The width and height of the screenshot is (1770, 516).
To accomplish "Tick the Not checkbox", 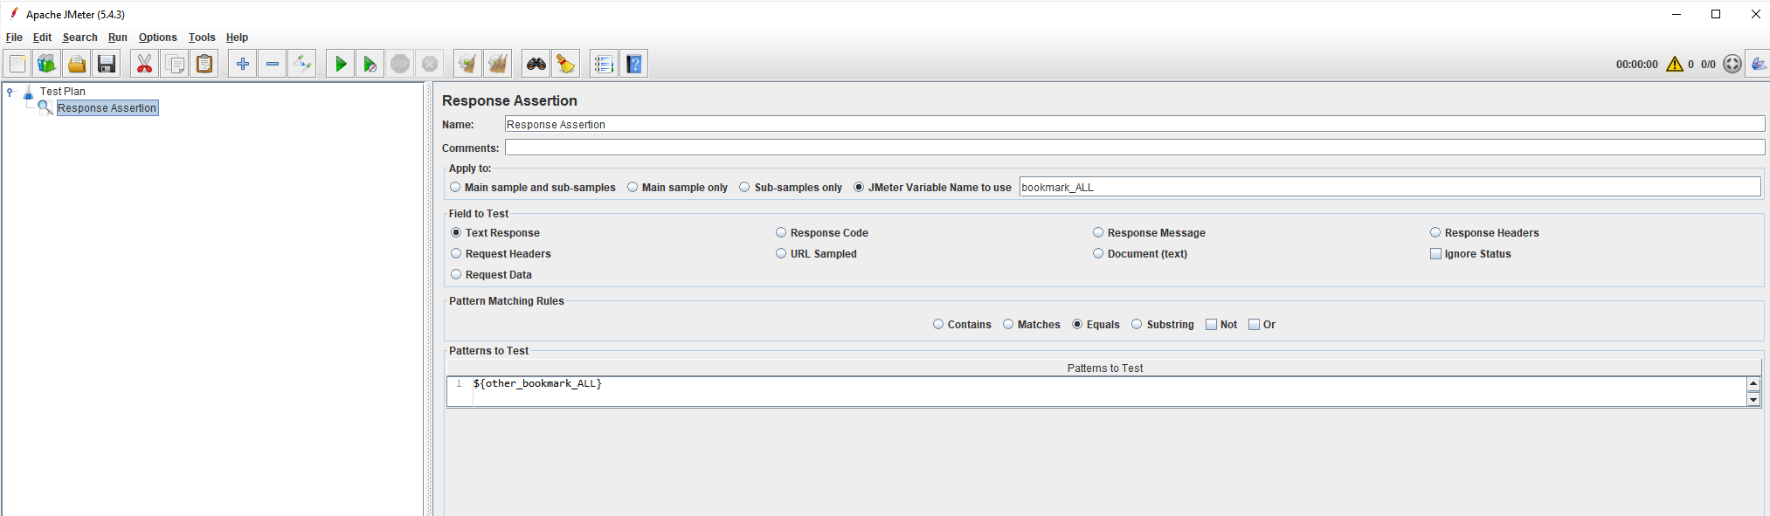I will coord(1221,325).
